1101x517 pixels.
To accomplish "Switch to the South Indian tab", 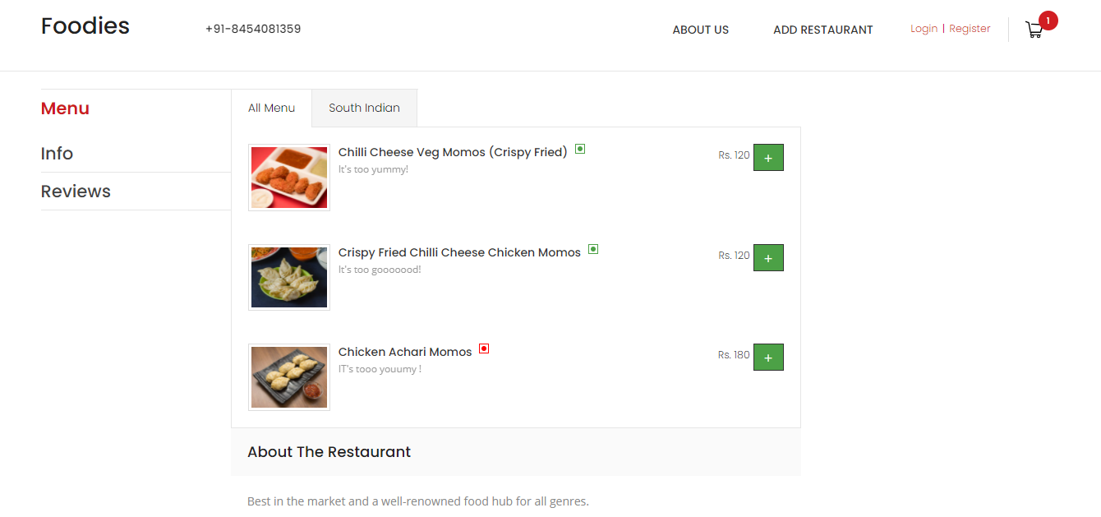I will pos(364,108).
